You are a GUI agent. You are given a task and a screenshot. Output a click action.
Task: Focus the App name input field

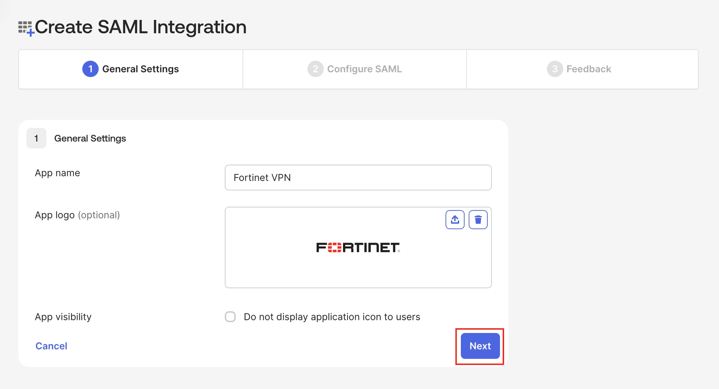[358, 178]
